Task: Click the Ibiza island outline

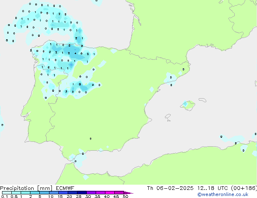Action: point(168,116)
